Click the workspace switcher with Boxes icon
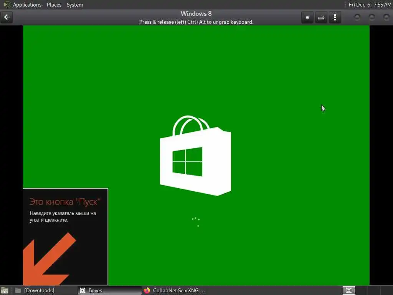The width and height of the screenshot is (393, 295). pyautogui.click(x=348, y=290)
